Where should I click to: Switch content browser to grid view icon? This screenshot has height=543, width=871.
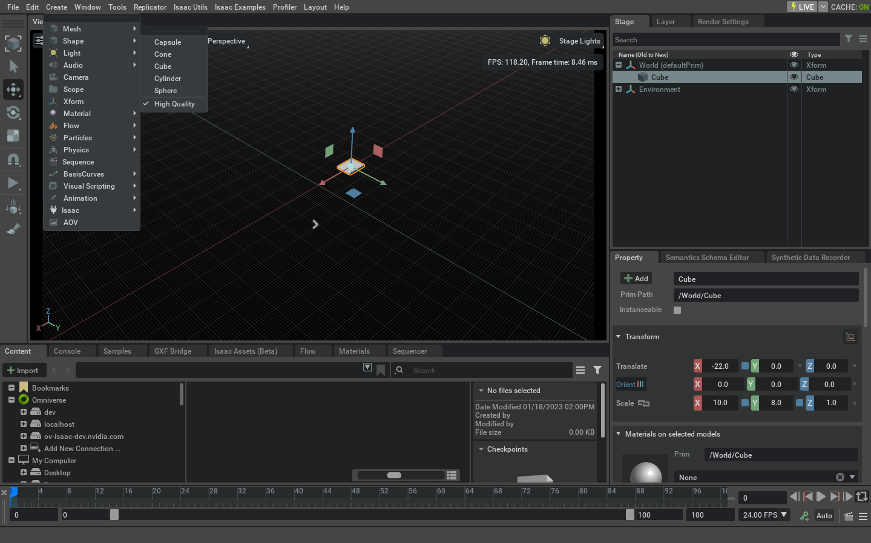coord(452,475)
